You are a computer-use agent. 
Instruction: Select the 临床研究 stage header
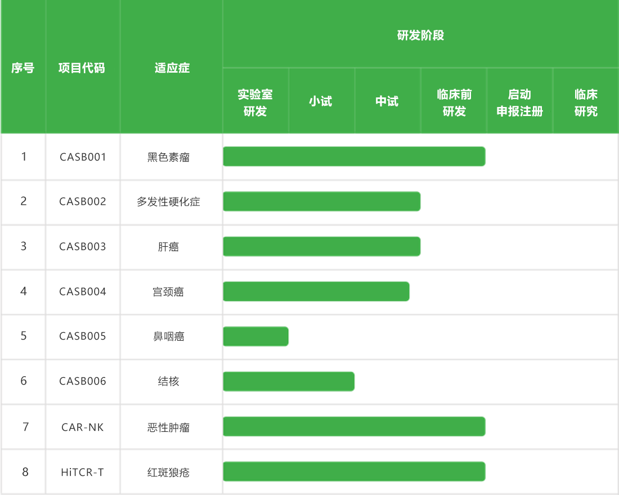tap(586, 102)
